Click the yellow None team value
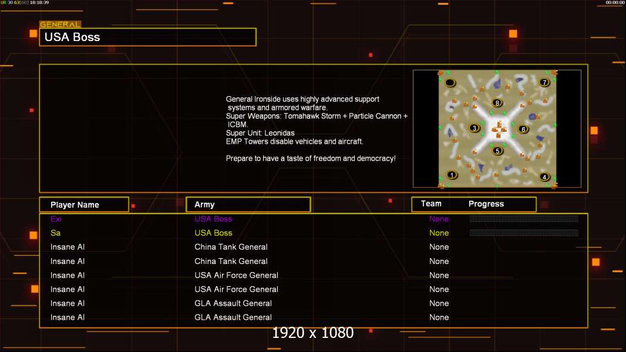This screenshot has height=352, width=626. click(439, 233)
